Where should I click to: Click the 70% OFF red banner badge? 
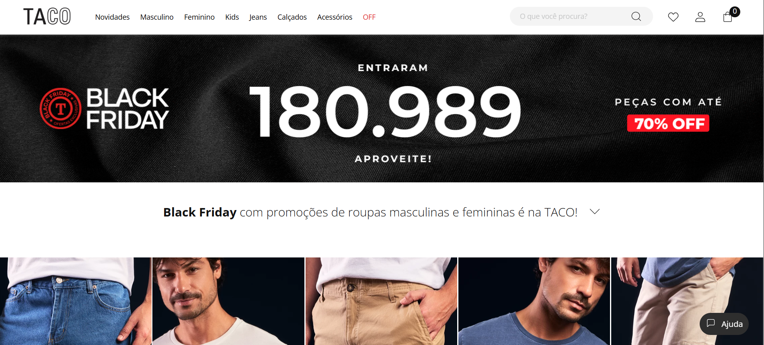[668, 123]
